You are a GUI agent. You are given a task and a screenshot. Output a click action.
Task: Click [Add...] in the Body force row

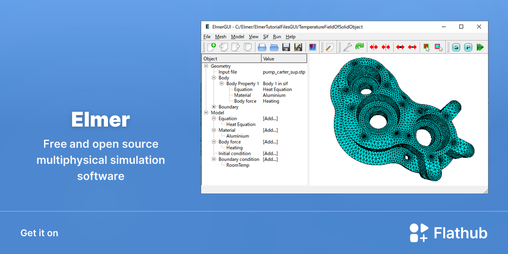[270, 142]
